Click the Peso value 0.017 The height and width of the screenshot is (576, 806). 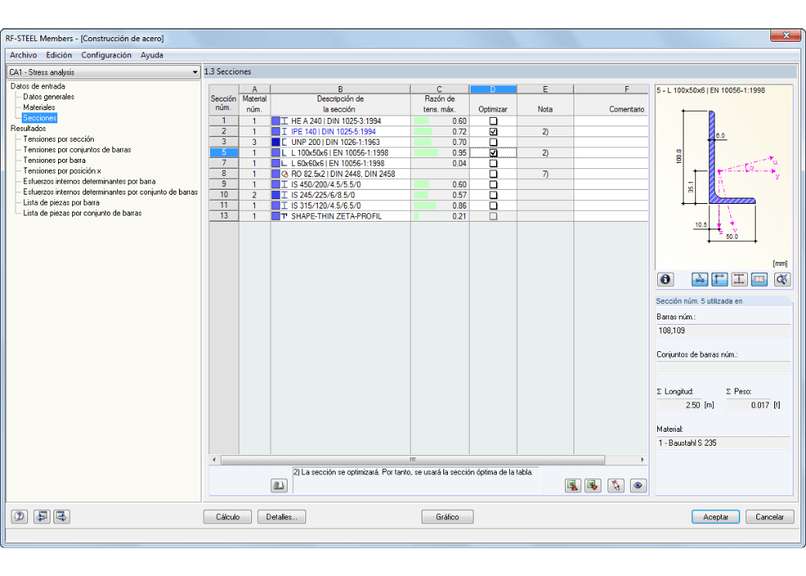tap(749, 405)
